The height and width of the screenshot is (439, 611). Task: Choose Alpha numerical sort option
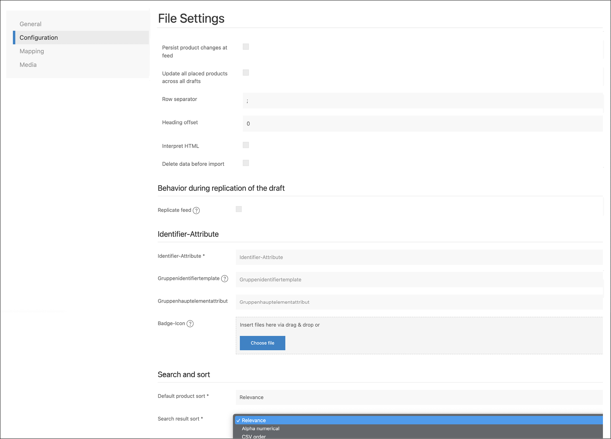pyautogui.click(x=260, y=428)
